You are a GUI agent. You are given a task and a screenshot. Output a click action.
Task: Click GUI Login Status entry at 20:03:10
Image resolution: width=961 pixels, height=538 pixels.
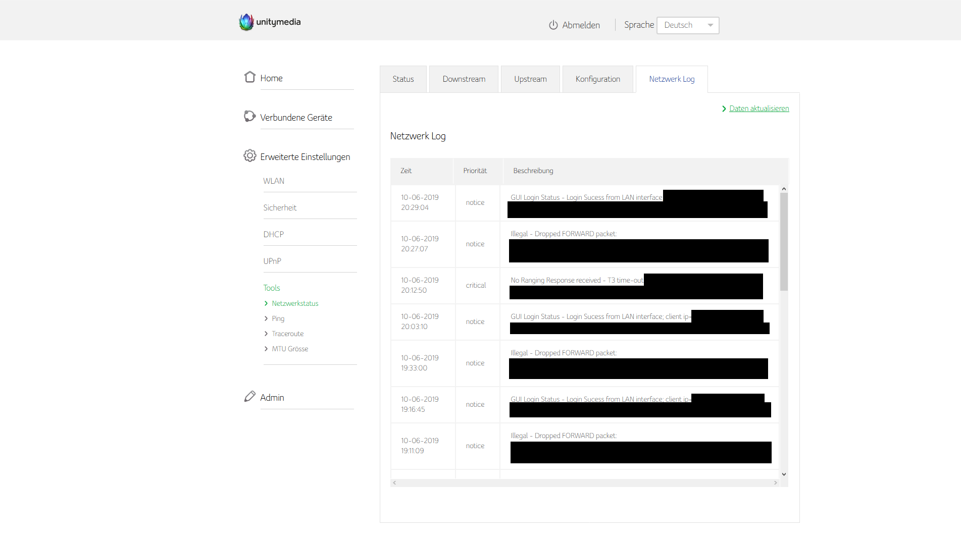pyautogui.click(x=600, y=317)
